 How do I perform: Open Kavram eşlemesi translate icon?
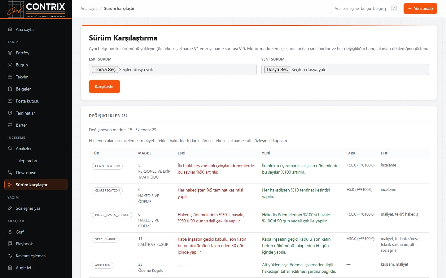[10, 256]
